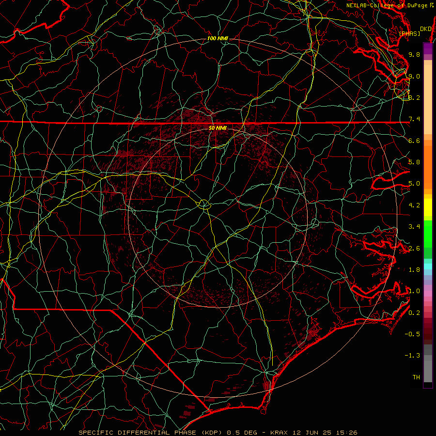Image resolution: width=436 pixels, height=436 pixels.
Task: Click the pink segment of the color bar
Action: tap(428, 294)
